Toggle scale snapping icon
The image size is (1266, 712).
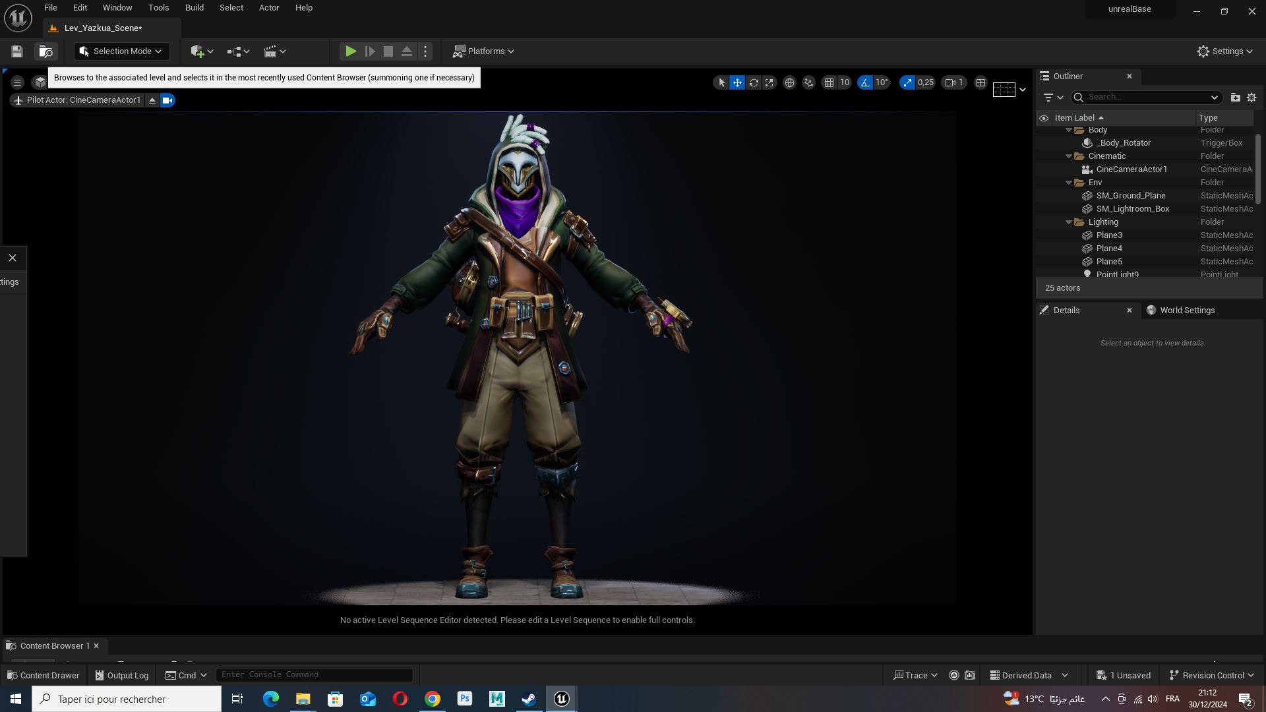[x=907, y=82]
